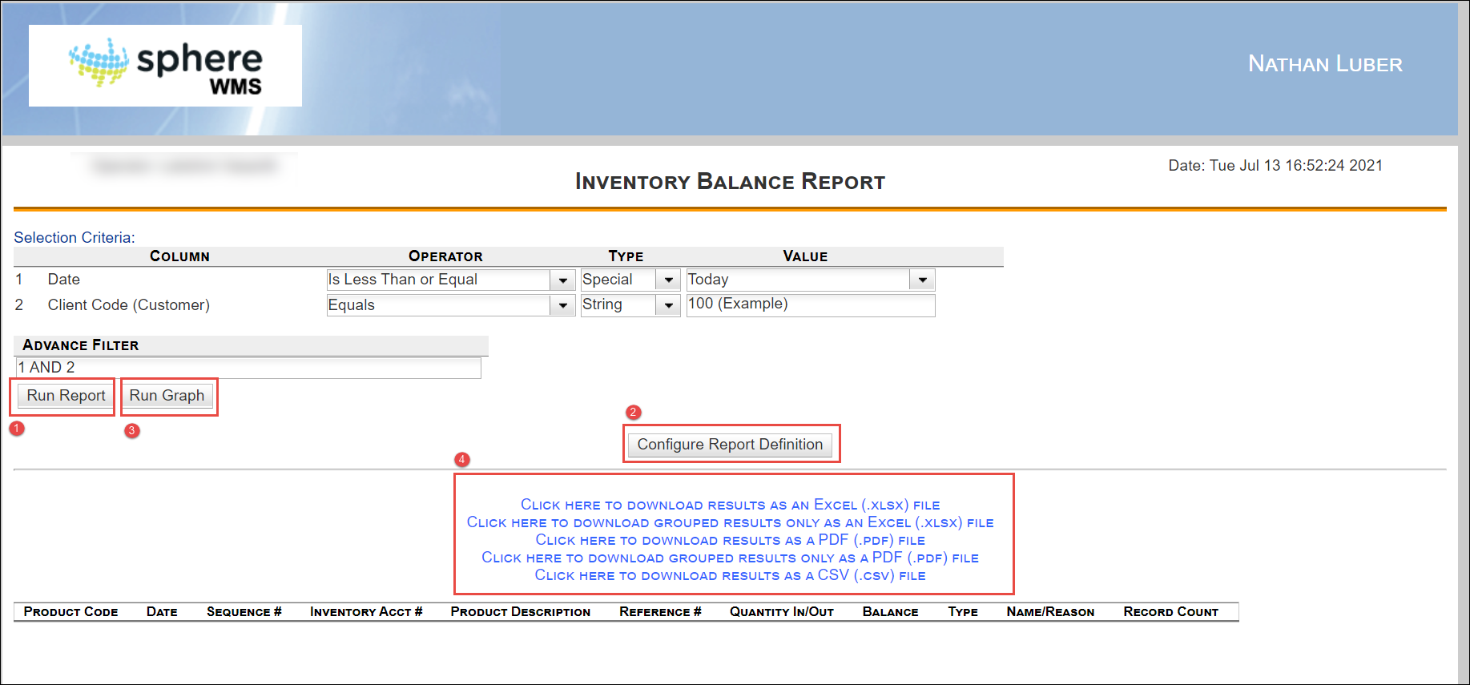Expand the Date operator dropdown
1470x685 pixels.
click(562, 280)
